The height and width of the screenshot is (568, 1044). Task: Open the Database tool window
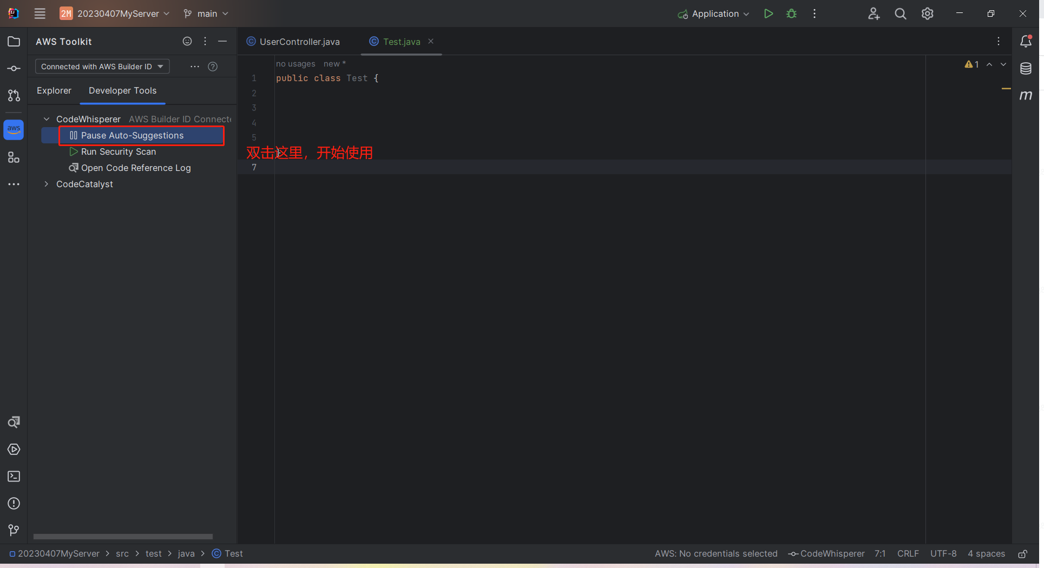(1026, 68)
